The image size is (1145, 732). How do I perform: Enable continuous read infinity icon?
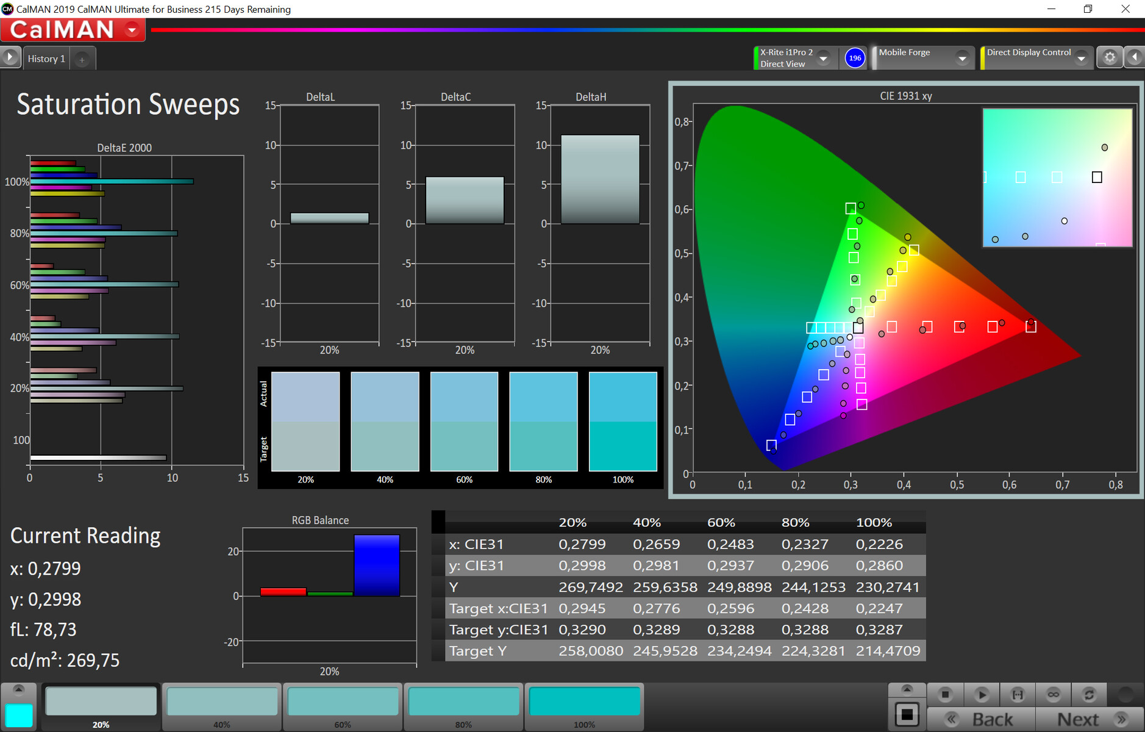(1053, 694)
